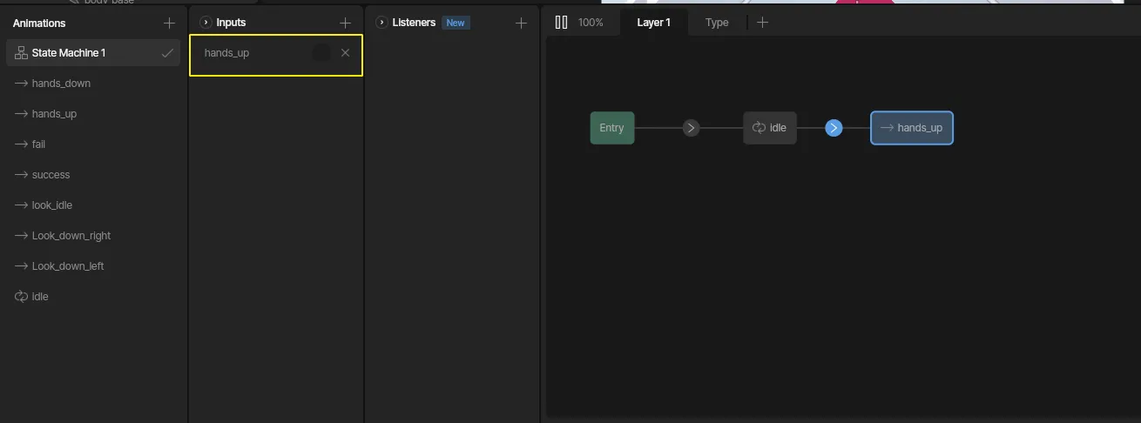Click the State Machine 1 checkmark
This screenshot has width=1141, height=423.
point(168,53)
